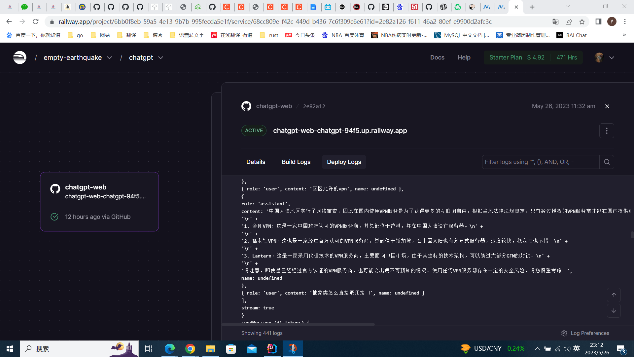Open a new browser tab with plus
The width and height of the screenshot is (634, 357).
tap(532, 7)
